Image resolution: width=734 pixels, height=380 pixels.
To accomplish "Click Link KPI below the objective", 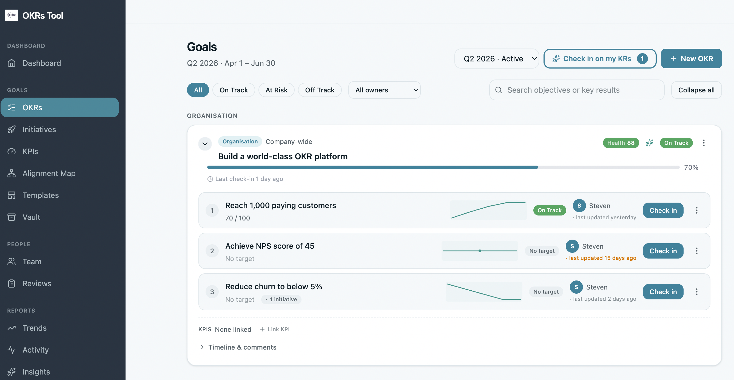I will [274, 329].
